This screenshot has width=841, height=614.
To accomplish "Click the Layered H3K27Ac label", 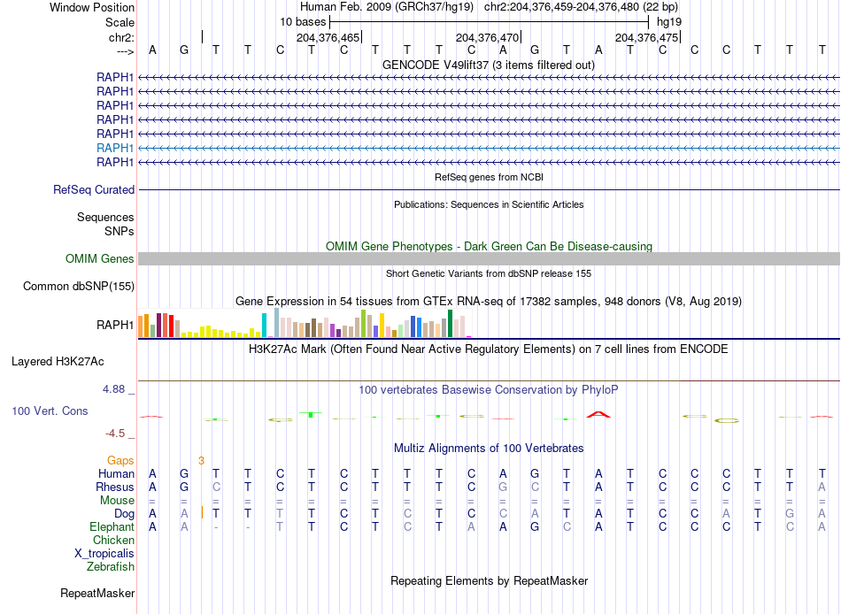I will (x=58, y=362).
